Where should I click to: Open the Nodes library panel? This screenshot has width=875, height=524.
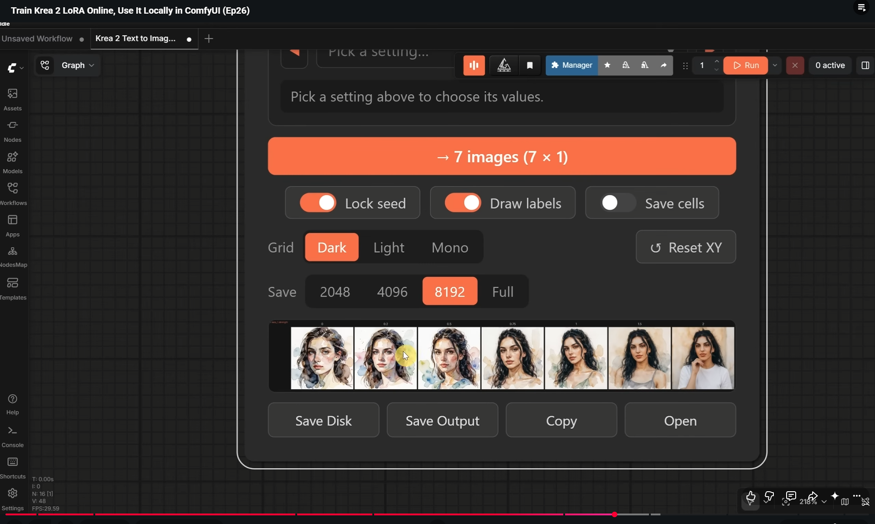(x=13, y=131)
